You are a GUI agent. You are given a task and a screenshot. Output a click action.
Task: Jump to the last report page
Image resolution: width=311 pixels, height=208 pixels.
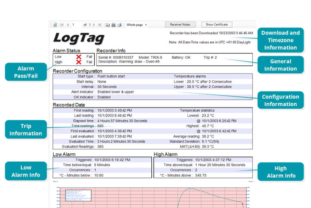[x=99, y=25]
